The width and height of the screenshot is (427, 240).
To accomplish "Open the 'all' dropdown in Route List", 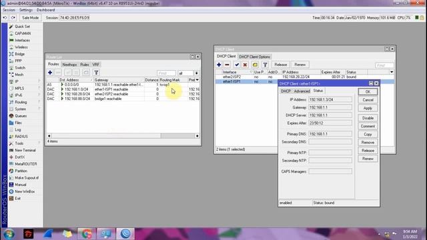I will click(196, 73).
